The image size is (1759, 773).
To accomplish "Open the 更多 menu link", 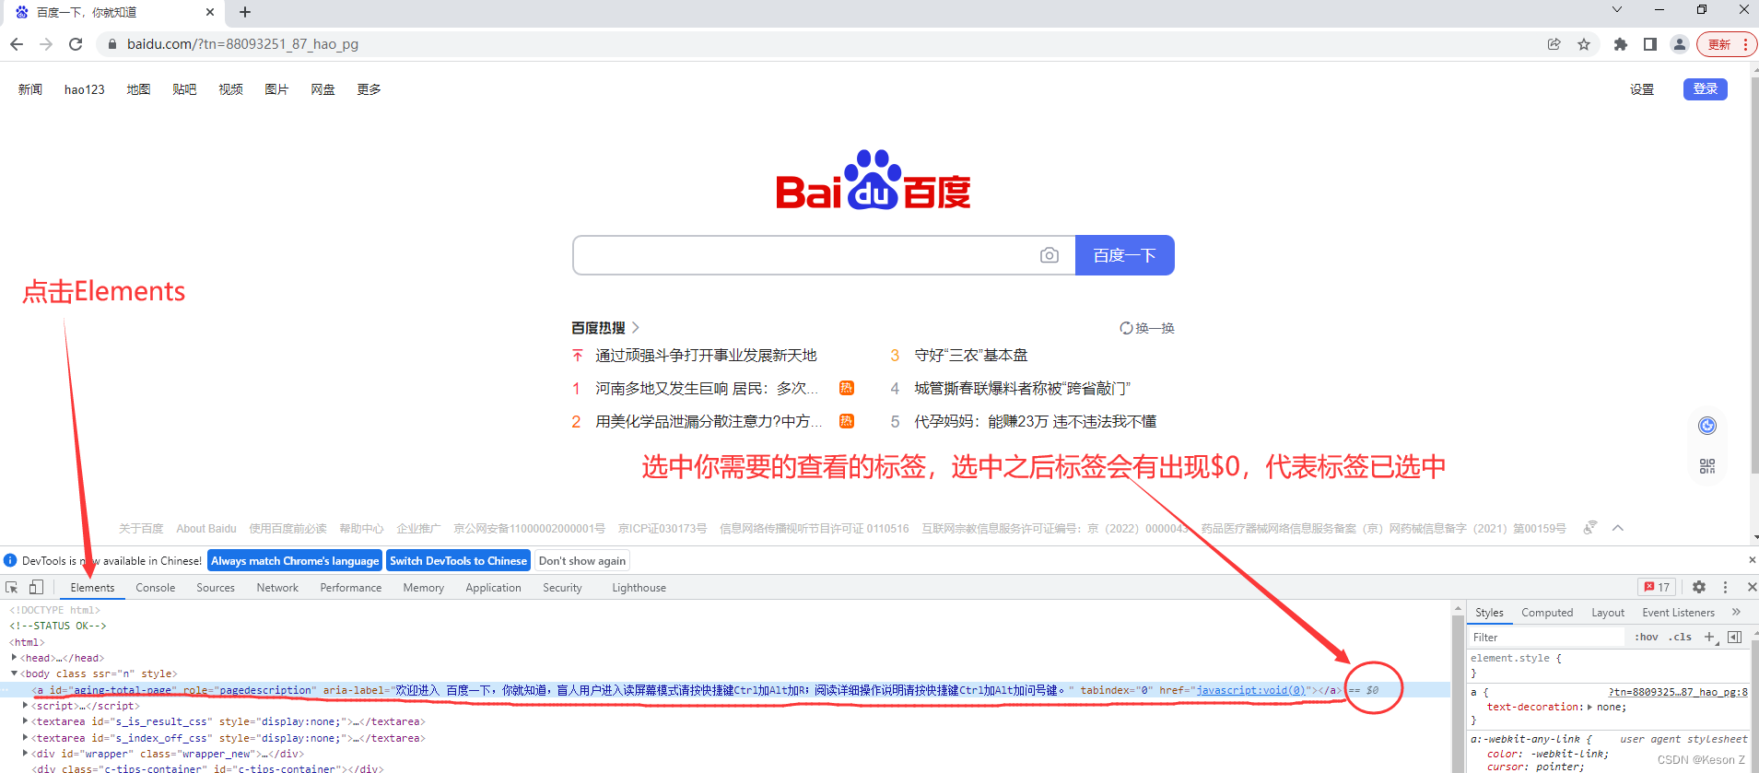I will (x=369, y=89).
